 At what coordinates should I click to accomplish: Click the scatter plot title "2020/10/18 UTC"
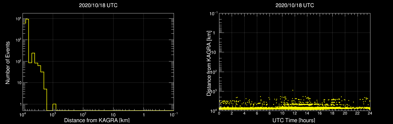pos(294,6)
